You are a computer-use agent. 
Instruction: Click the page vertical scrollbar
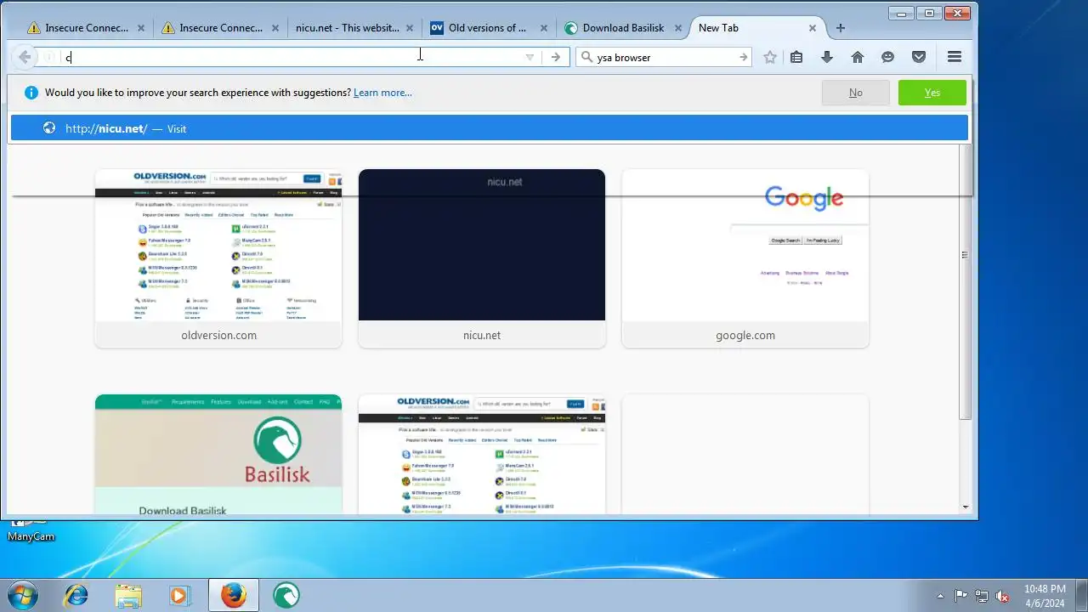(x=965, y=280)
